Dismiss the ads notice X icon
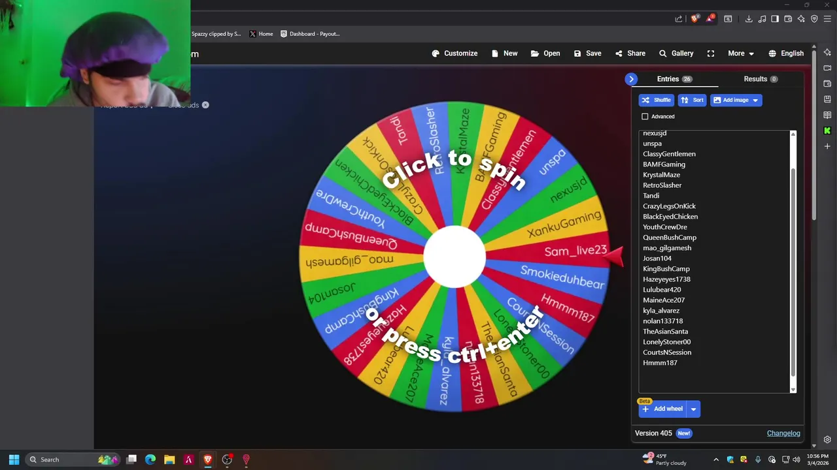The height and width of the screenshot is (470, 837). click(x=205, y=104)
